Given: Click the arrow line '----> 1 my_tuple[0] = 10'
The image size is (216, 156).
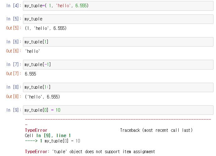Looking at the screenshot, I should (x=53, y=141).
